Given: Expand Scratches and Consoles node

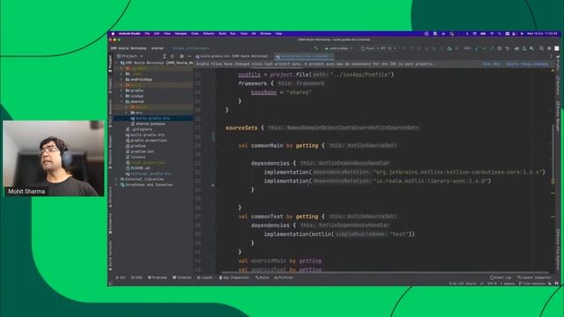Looking at the screenshot, I should (116, 185).
